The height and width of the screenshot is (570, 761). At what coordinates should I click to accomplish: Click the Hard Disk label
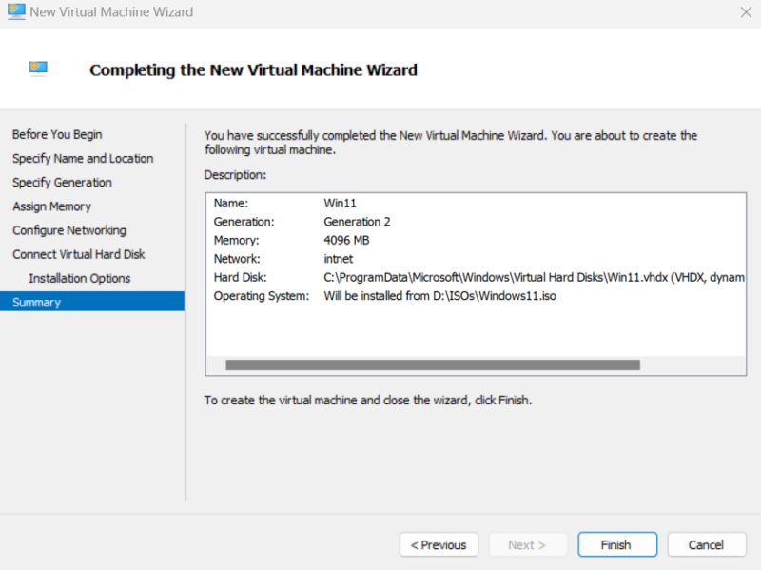coord(240,277)
